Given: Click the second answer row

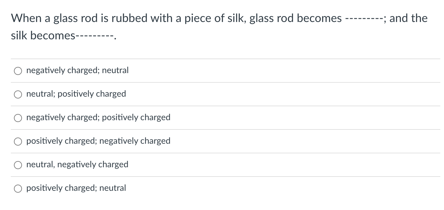Looking at the screenshot, I should click(x=124, y=94).
